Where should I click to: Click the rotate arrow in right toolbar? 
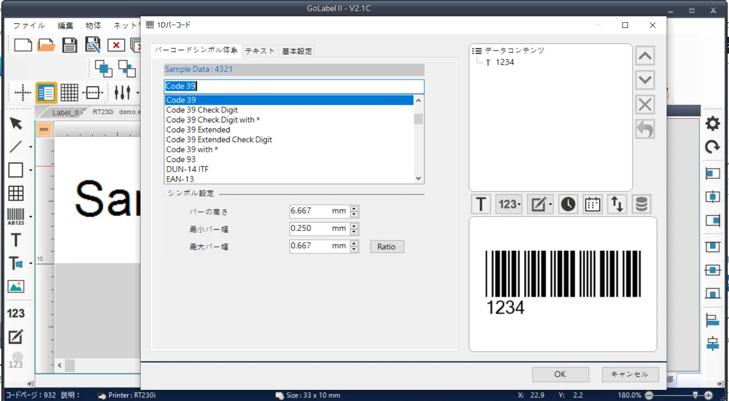(712, 147)
